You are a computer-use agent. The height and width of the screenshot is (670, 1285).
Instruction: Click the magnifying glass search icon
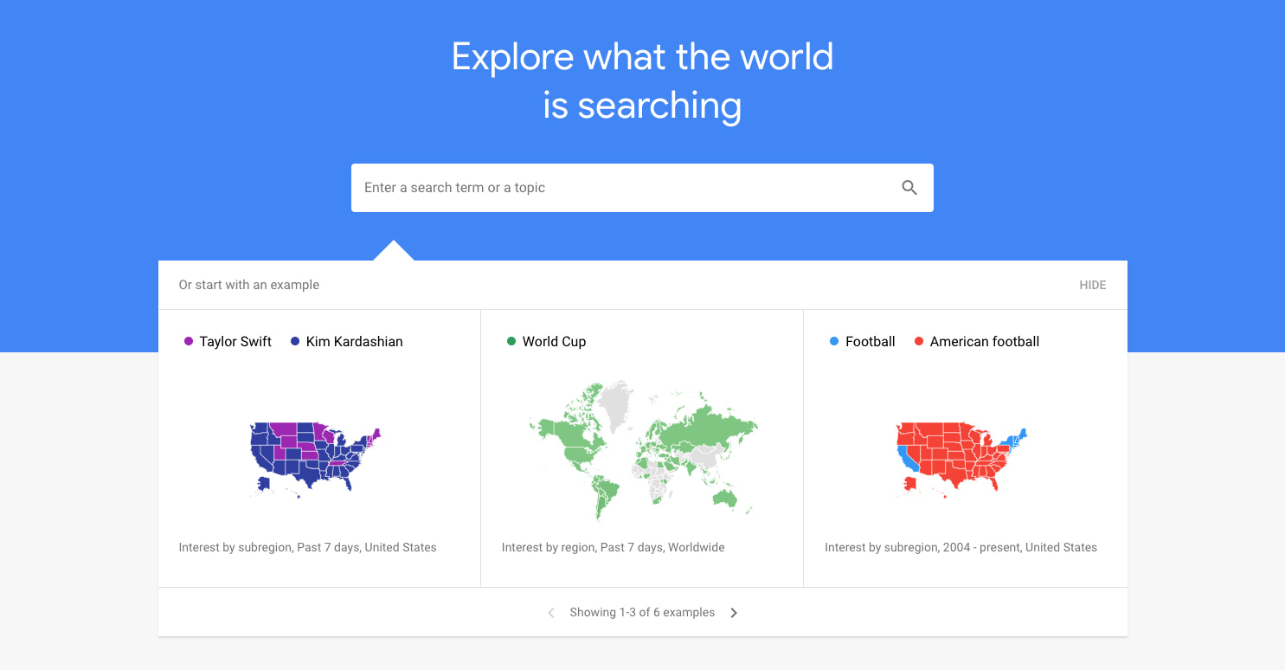pyautogui.click(x=909, y=188)
